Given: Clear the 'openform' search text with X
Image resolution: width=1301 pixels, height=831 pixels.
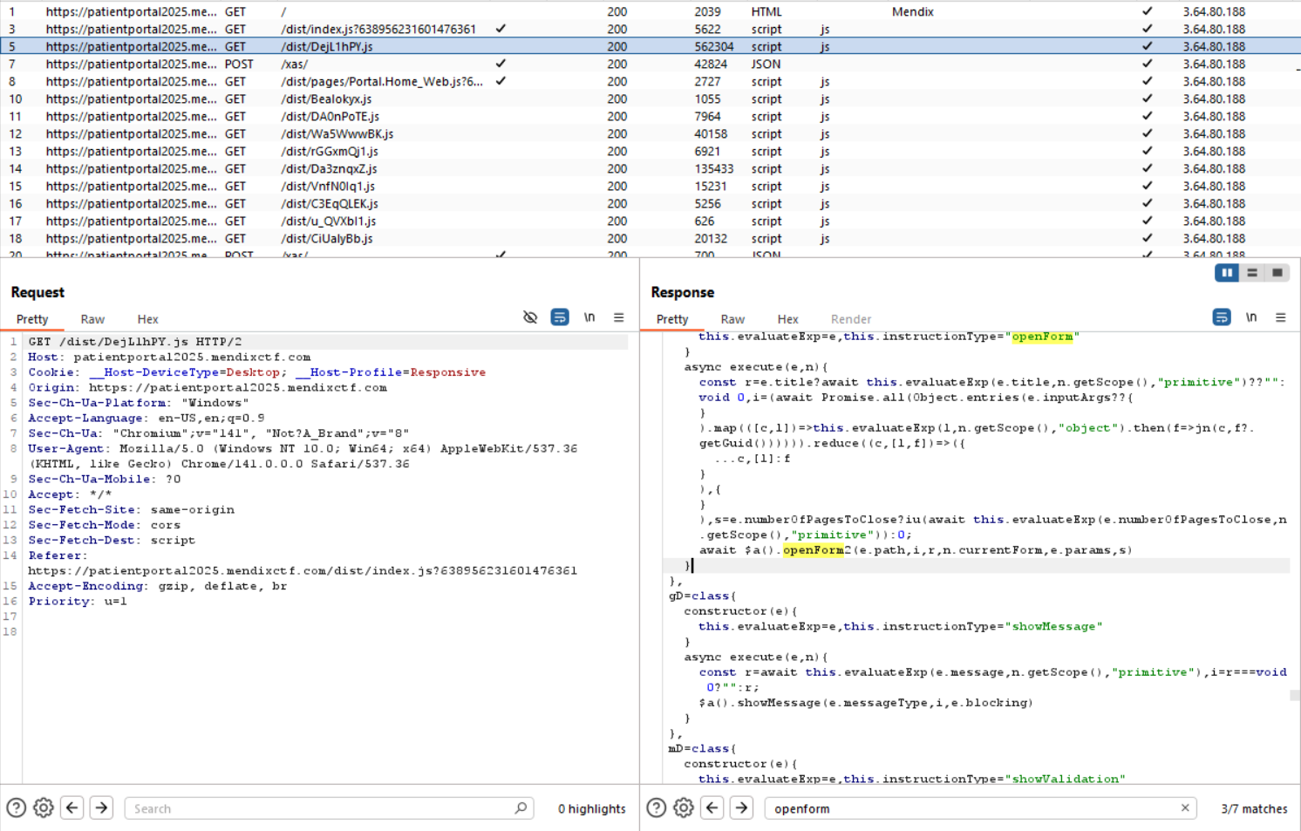Looking at the screenshot, I should [x=1185, y=808].
